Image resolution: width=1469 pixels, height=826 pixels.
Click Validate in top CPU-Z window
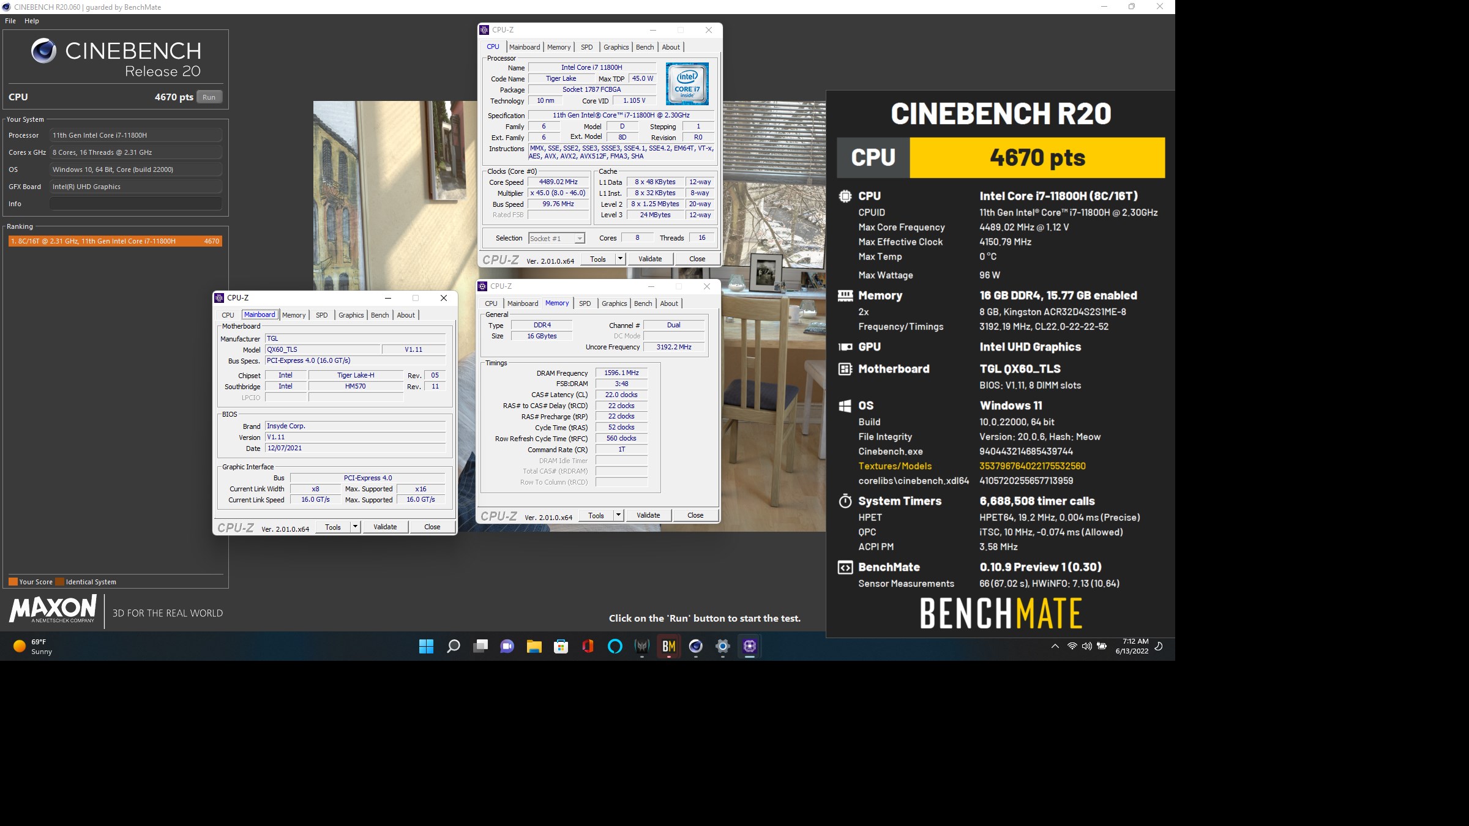650,259
